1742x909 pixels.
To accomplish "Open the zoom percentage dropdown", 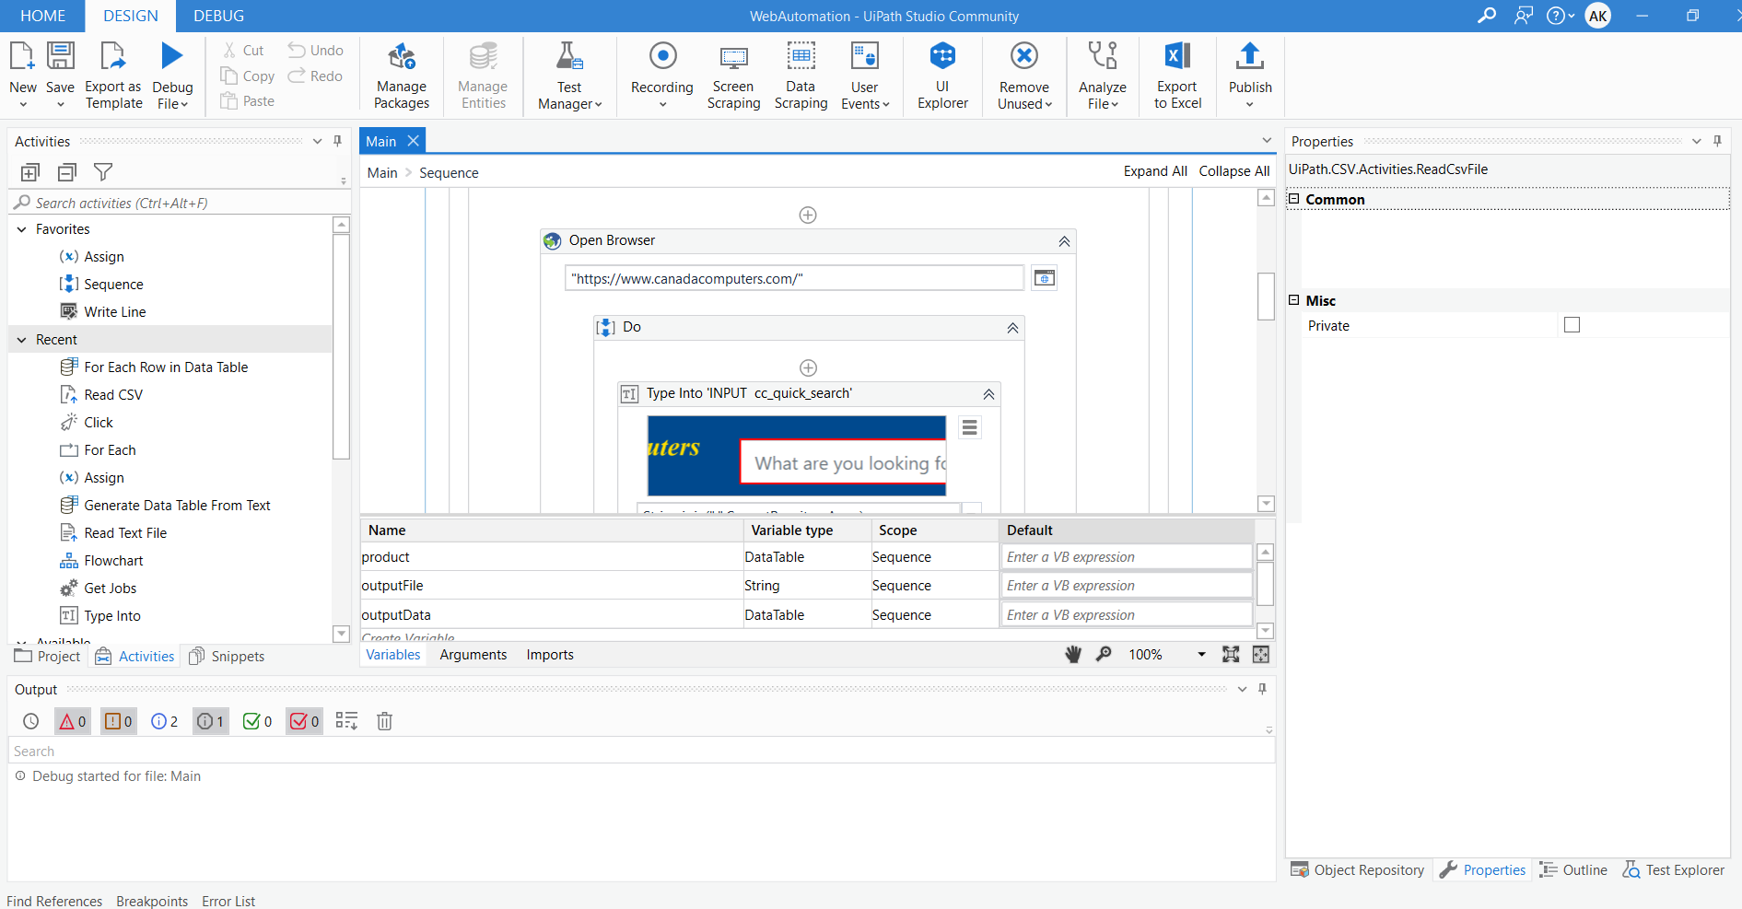I will (x=1201, y=655).
